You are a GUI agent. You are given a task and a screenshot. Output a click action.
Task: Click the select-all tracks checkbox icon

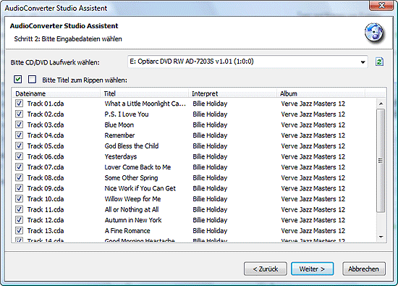tap(18, 80)
